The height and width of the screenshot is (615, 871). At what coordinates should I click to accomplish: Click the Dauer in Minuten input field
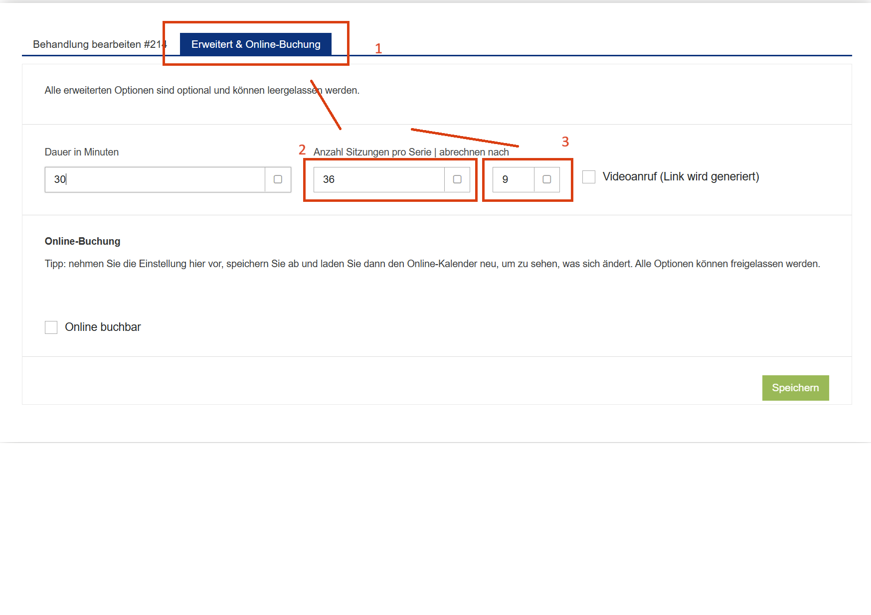point(155,179)
